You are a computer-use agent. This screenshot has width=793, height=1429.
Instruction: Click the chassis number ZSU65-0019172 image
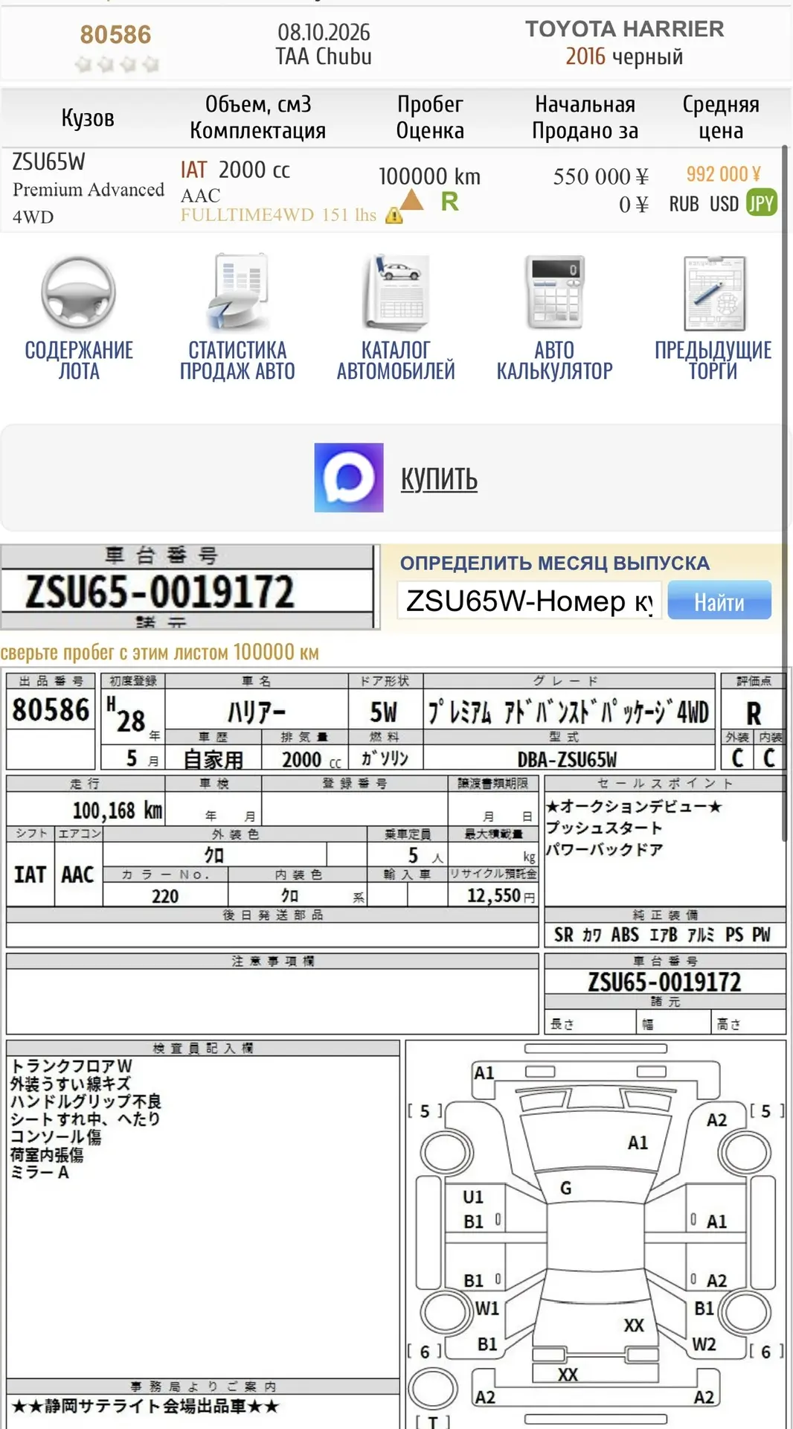pos(189,587)
